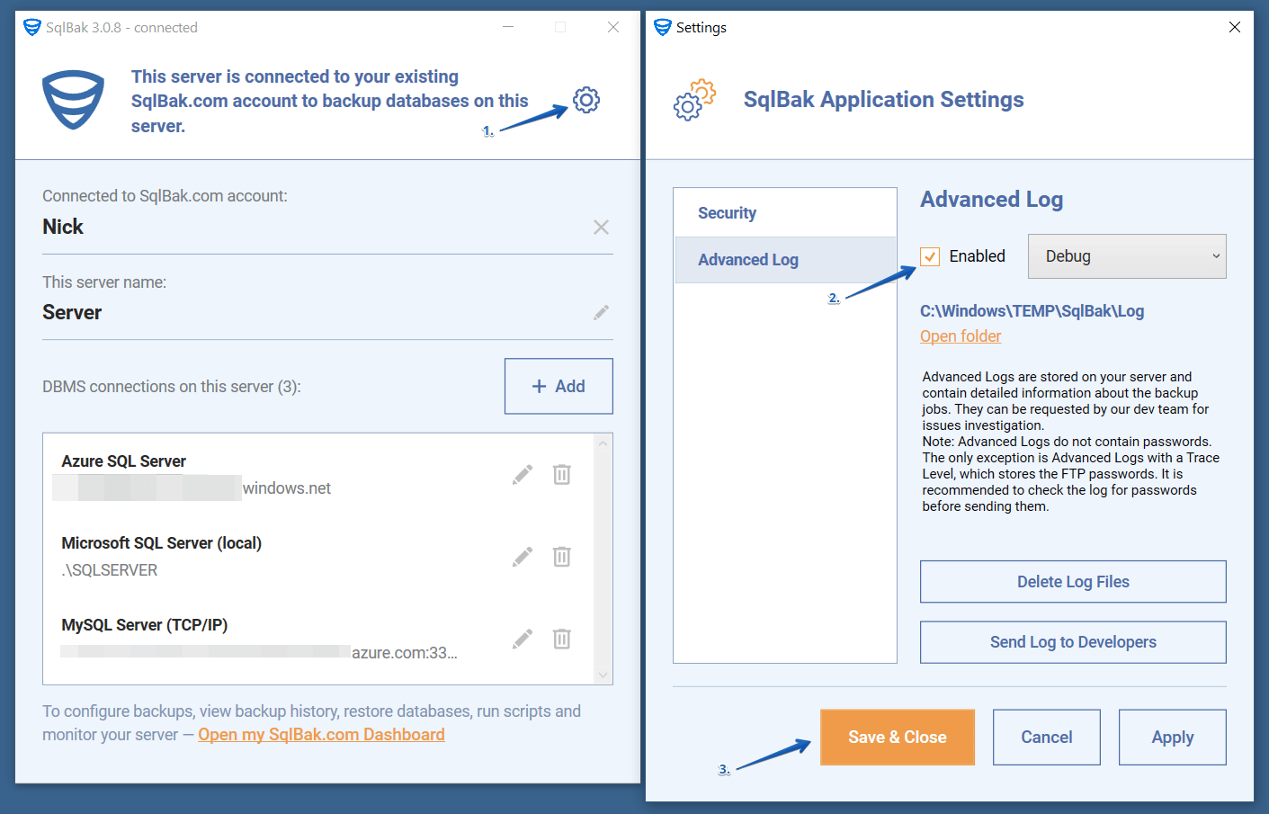Click the Save & Close button
This screenshot has width=1269, height=814.
pyautogui.click(x=898, y=738)
